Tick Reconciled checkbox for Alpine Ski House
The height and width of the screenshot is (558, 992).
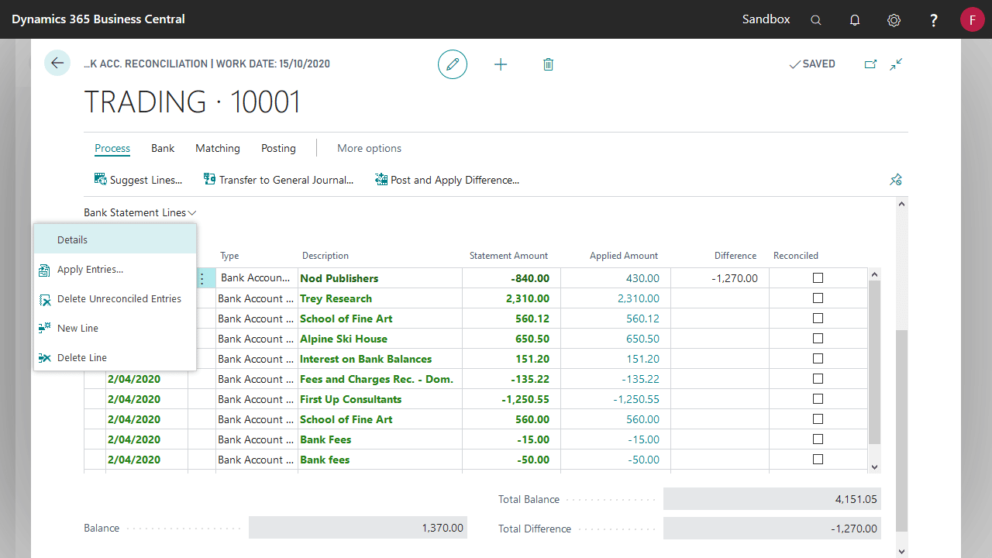818,339
